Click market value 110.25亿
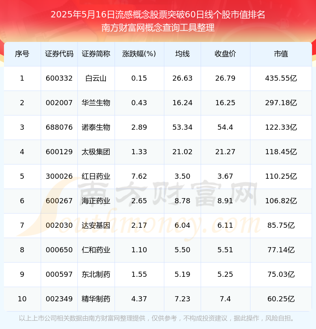This screenshot has height=329, width=316. click(x=281, y=176)
